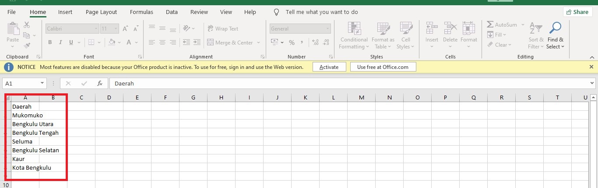Click the Cut scissors icon

[x=27, y=25]
